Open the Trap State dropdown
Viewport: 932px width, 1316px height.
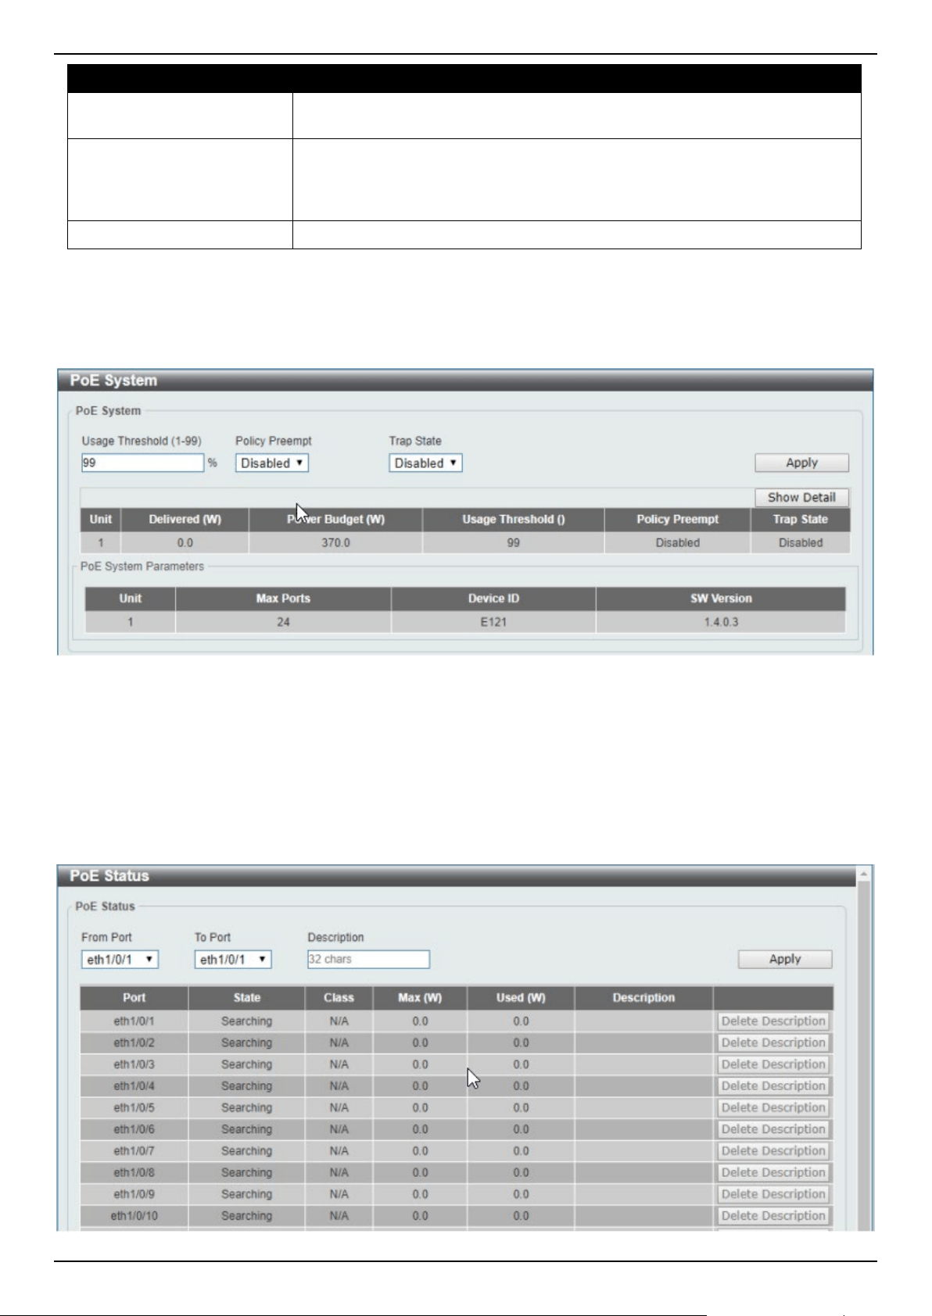pos(426,463)
